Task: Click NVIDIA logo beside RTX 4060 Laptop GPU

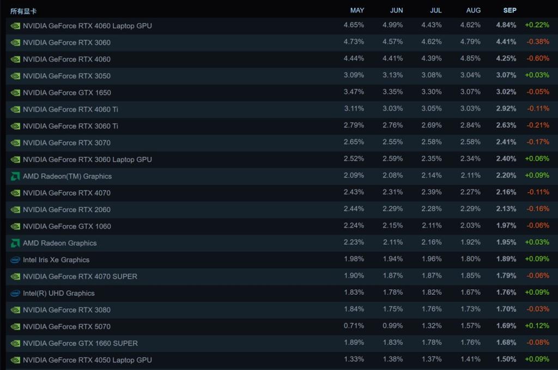Action: 15,26
